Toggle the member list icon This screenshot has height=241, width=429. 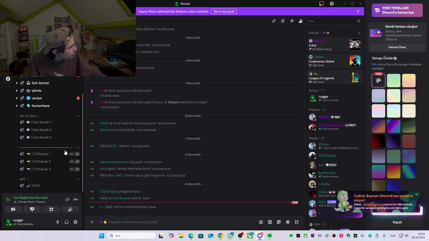click(301, 21)
